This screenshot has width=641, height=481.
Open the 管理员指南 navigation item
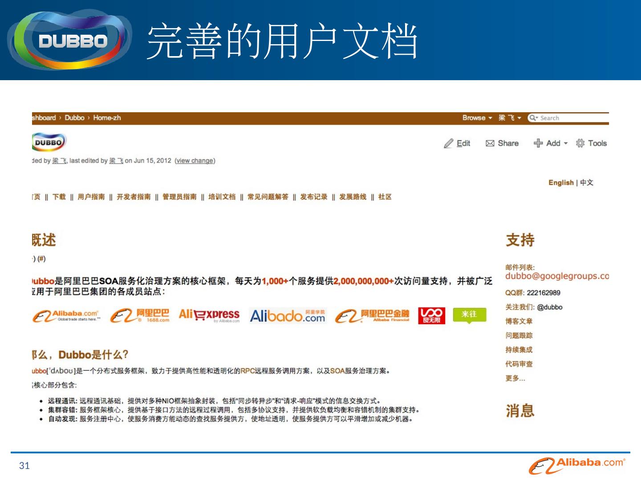tap(179, 197)
